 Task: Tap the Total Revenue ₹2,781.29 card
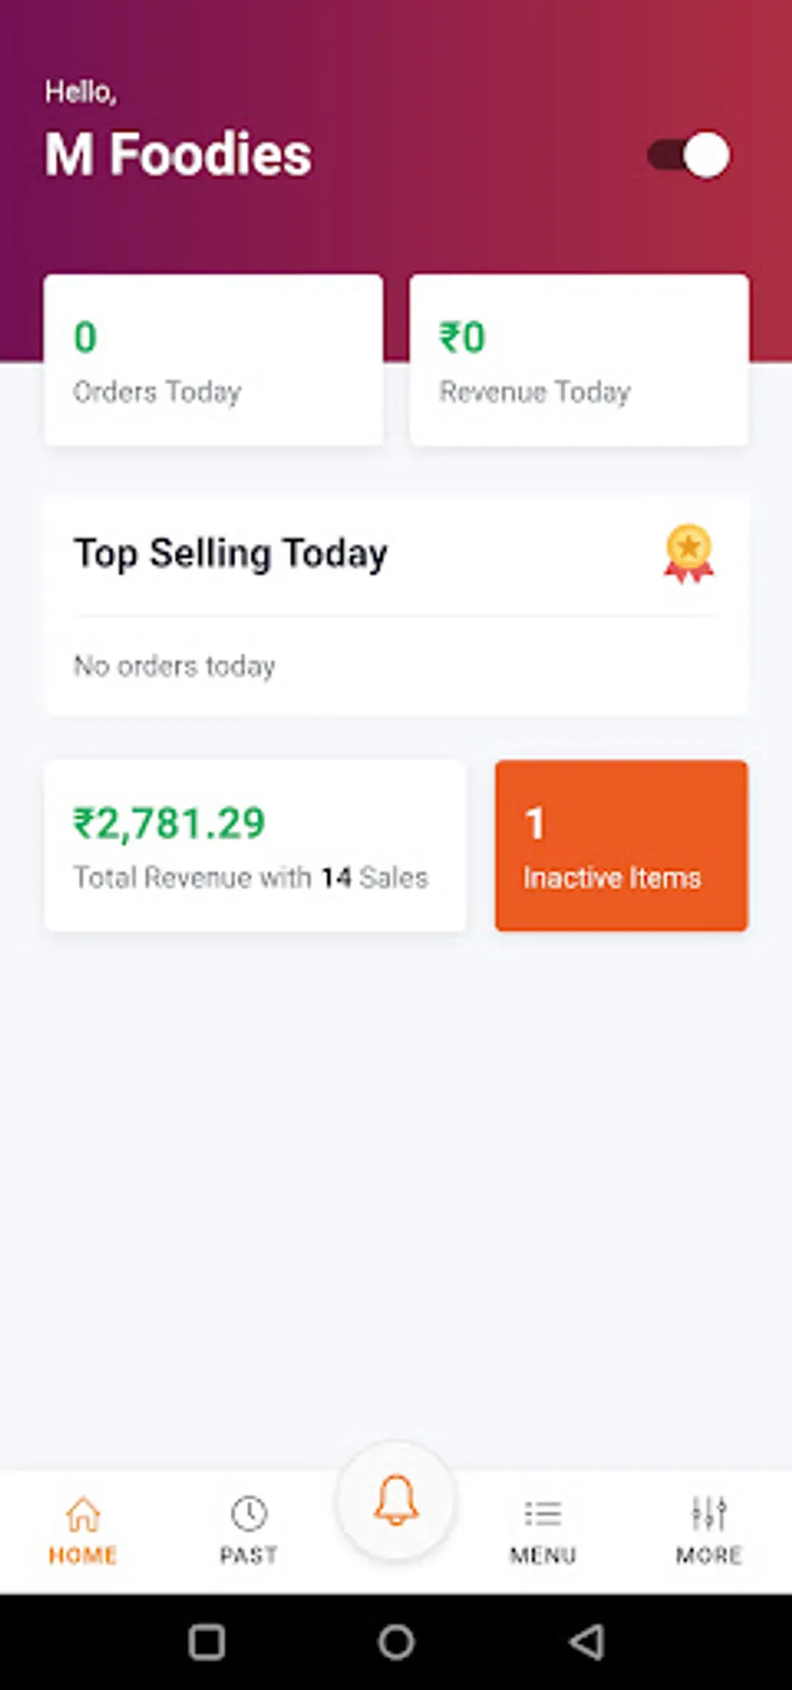pyautogui.click(x=255, y=846)
